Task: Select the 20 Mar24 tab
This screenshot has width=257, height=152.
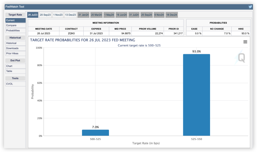Action: coord(96,15)
